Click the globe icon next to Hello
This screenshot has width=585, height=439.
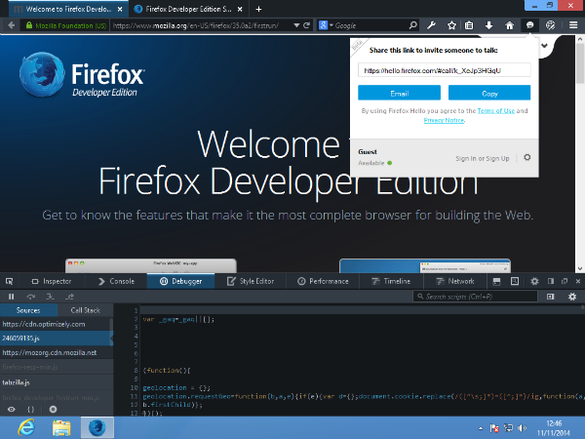[x=550, y=25]
